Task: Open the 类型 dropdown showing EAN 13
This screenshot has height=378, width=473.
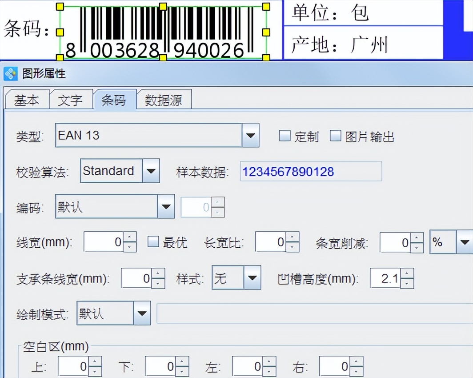Action: pyautogui.click(x=250, y=135)
